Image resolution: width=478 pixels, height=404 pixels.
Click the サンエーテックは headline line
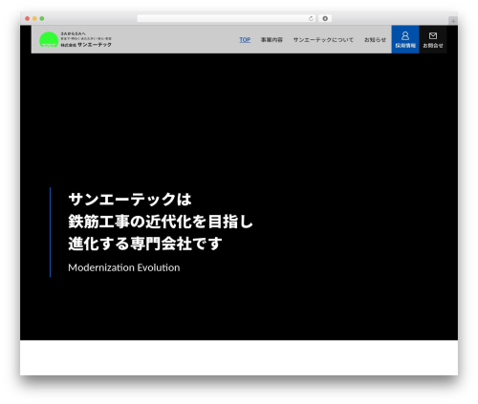[x=130, y=200]
